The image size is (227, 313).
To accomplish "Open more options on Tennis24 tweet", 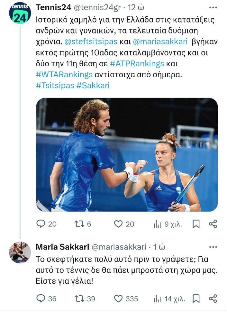I will tap(213, 7).
